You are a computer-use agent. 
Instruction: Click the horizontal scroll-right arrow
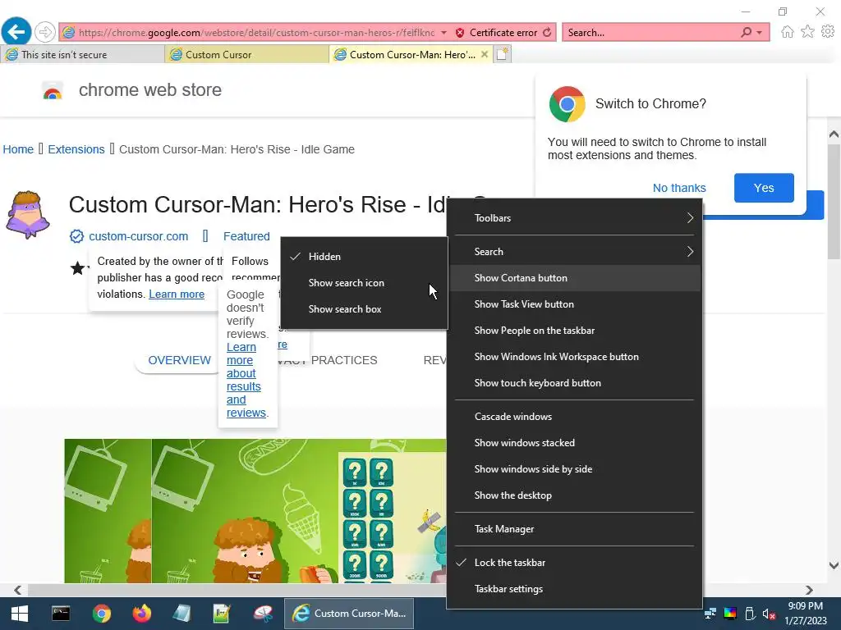click(x=809, y=590)
